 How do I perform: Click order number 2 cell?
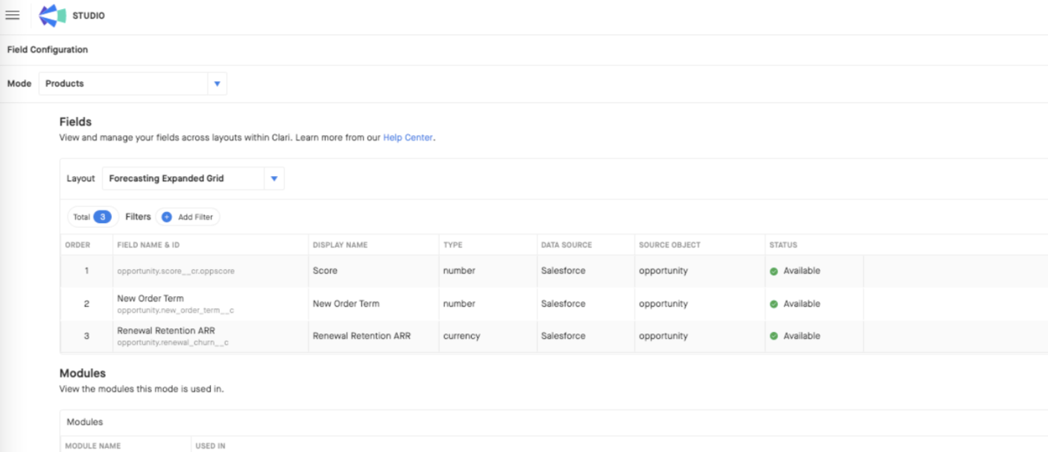click(86, 304)
